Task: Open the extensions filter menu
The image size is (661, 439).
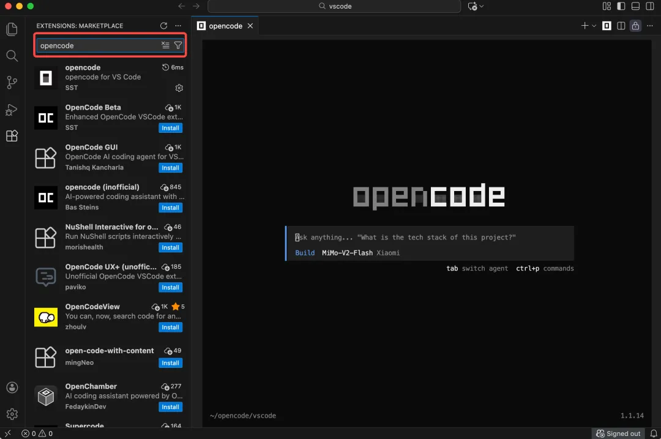Action: [x=178, y=45]
